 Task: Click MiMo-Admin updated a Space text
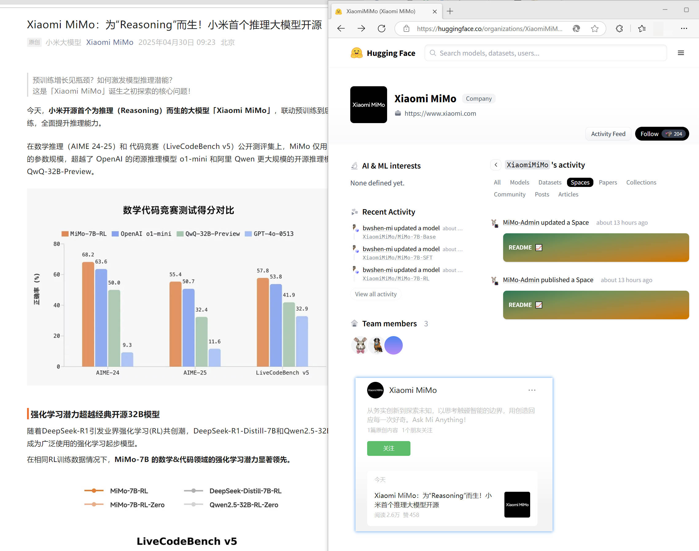(546, 223)
